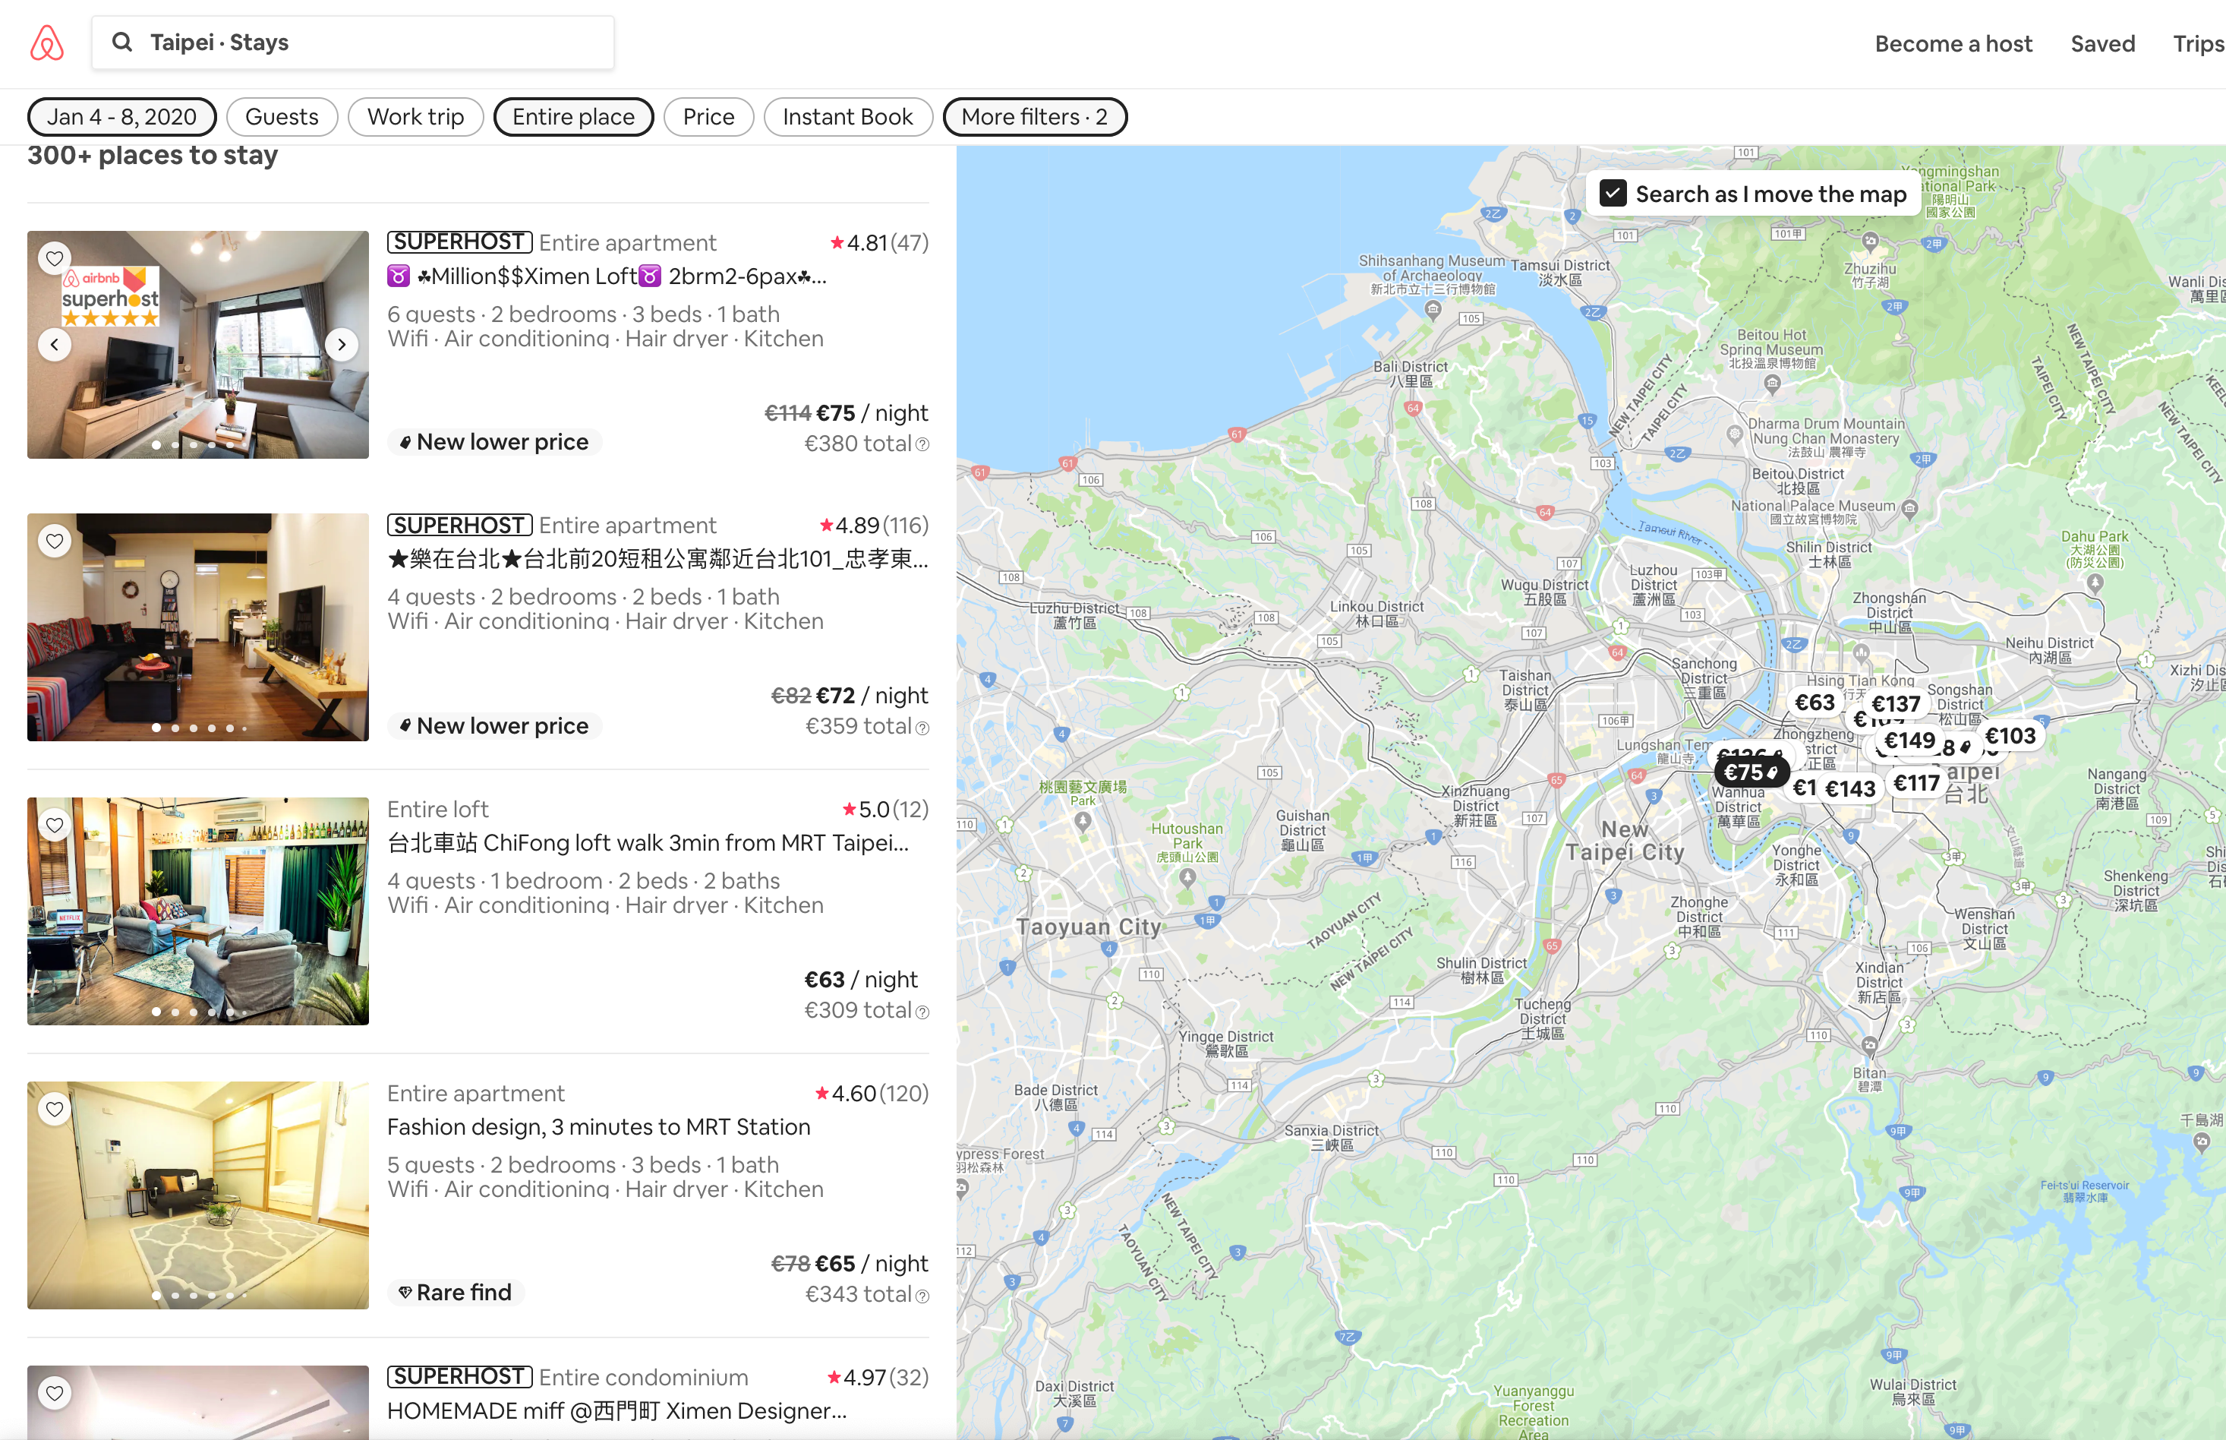Save the Ximen Loft listing with heart
Screen dimensions: 2226x1440
coord(55,258)
